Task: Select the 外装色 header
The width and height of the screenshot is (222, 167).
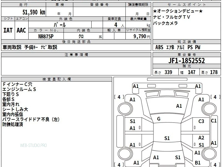Action: (x=66, y=19)
